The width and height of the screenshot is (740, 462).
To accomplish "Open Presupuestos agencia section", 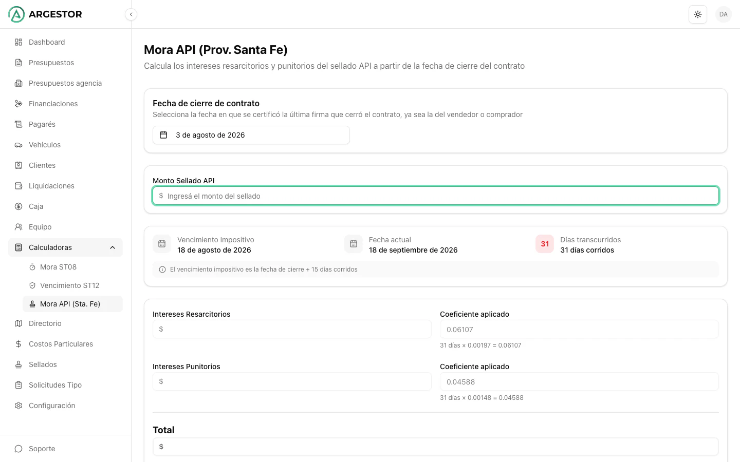I will 66,83.
